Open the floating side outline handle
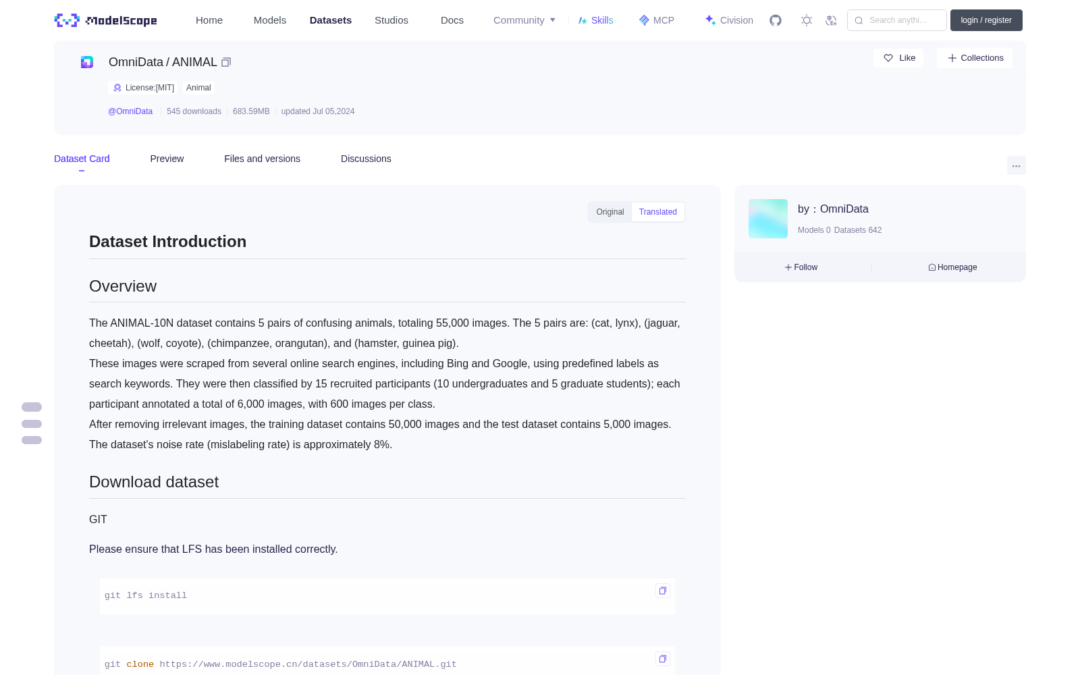 32,424
